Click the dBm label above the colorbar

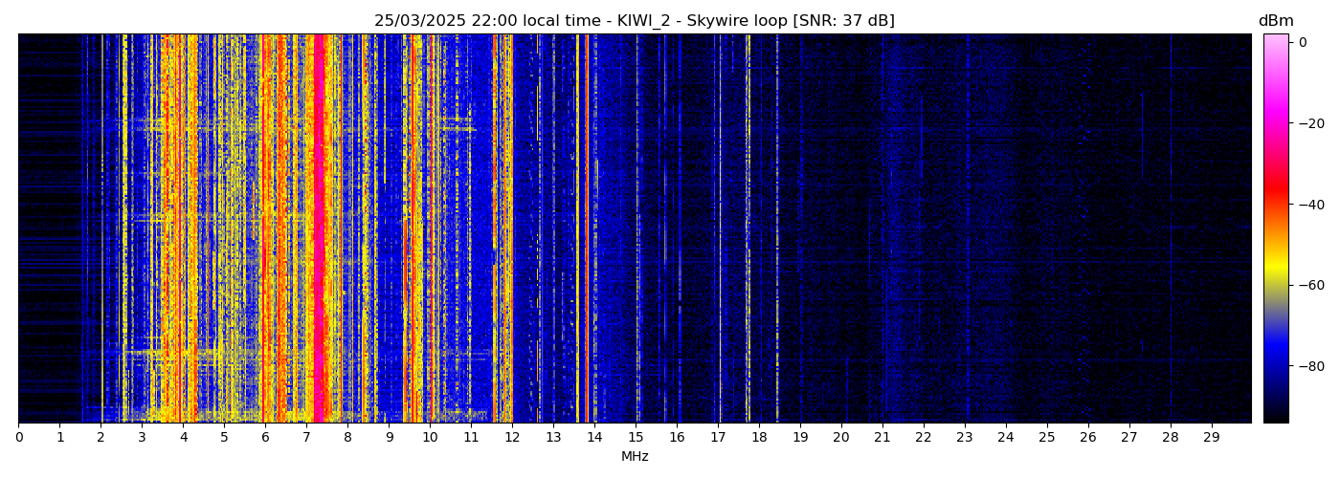[x=1275, y=21]
